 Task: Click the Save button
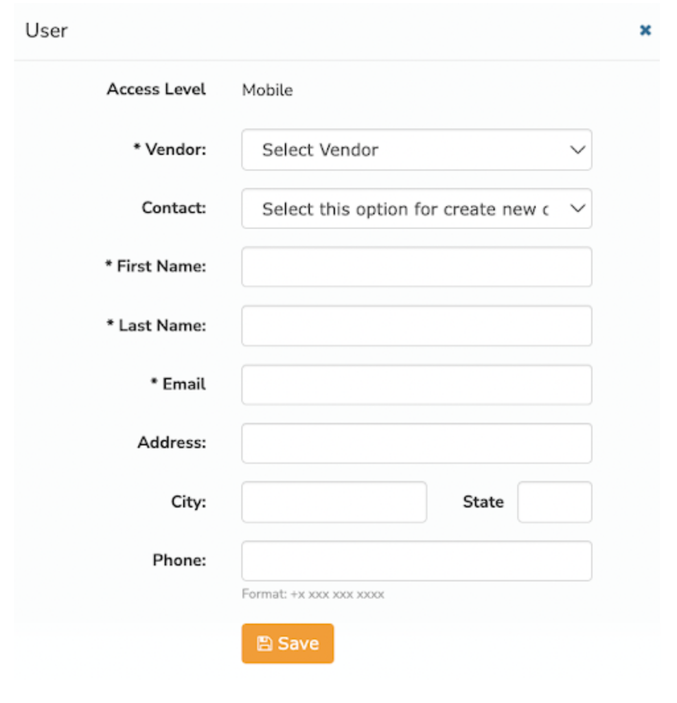coord(288,643)
